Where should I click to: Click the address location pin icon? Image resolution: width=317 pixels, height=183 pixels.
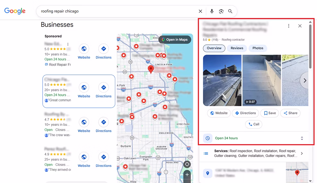coord(207,173)
